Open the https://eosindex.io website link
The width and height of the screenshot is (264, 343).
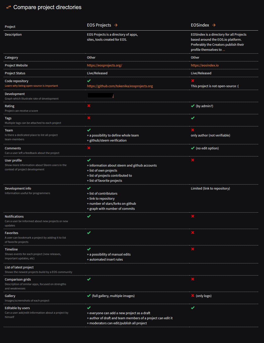coord(205,65)
